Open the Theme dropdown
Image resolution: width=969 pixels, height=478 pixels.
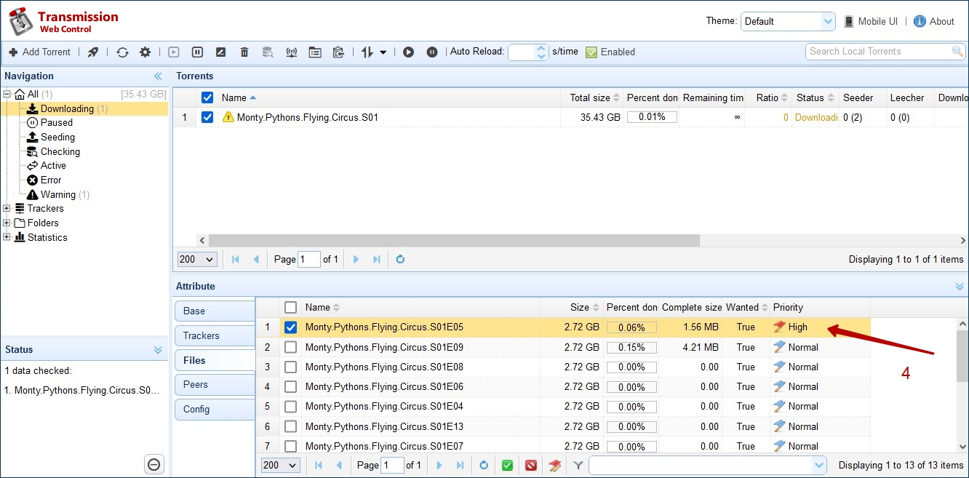pyautogui.click(x=788, y=21)
